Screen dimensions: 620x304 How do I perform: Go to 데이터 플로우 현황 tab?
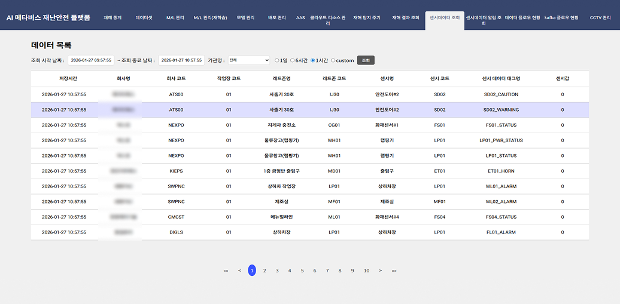tap(522, 18)
